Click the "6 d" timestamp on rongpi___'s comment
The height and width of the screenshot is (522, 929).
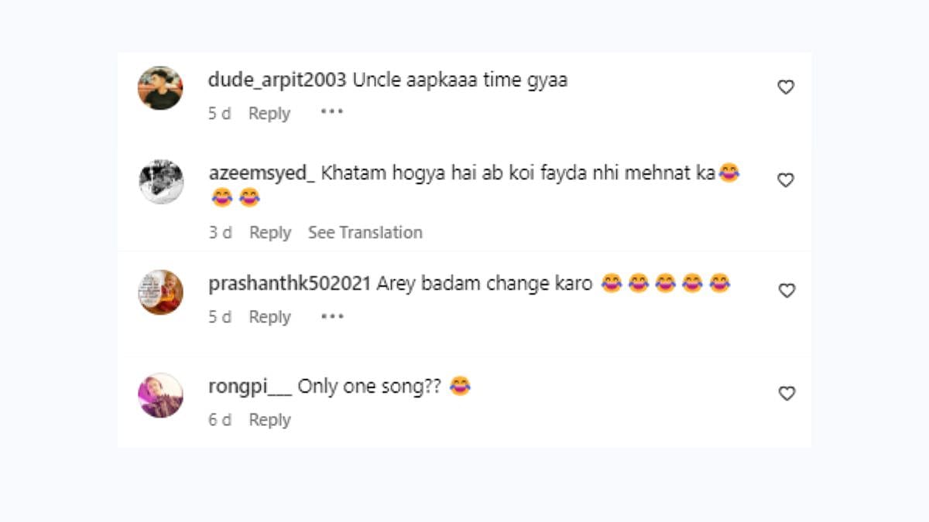220,420
